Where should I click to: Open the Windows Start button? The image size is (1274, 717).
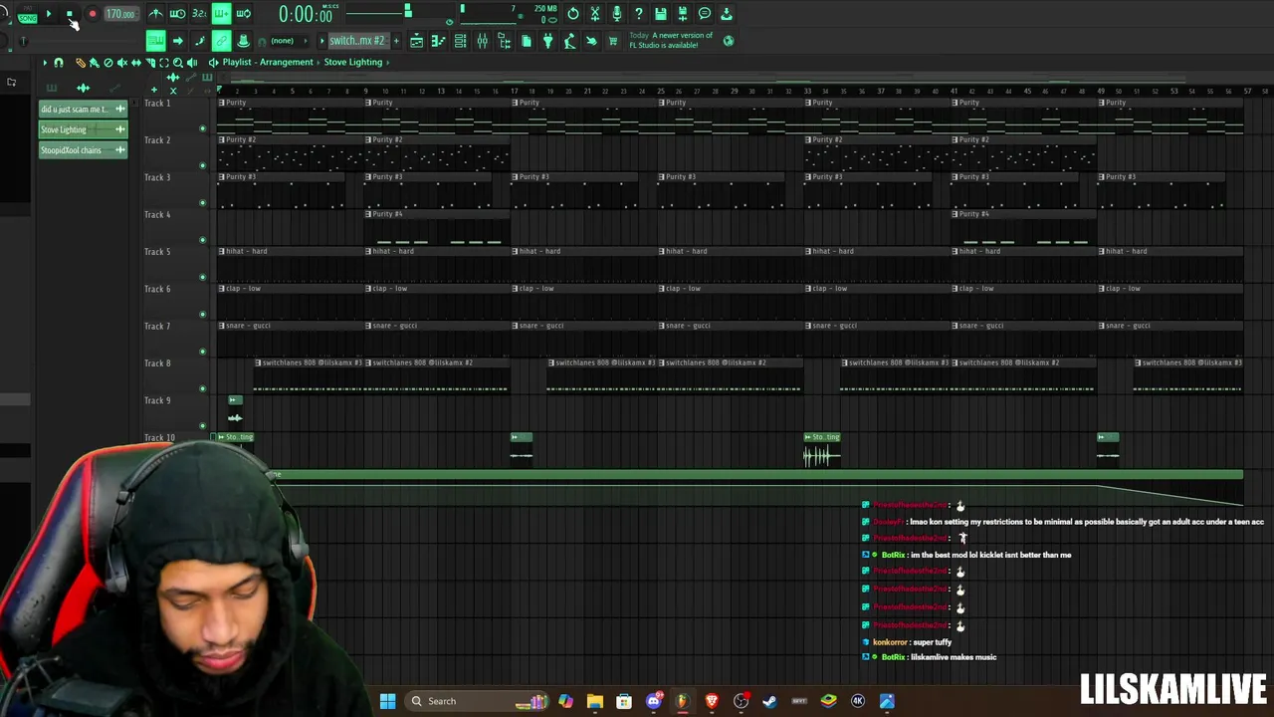tap(387, 701)
